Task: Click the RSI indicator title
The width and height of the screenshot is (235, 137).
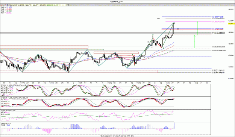Action: tap(9, 111)
